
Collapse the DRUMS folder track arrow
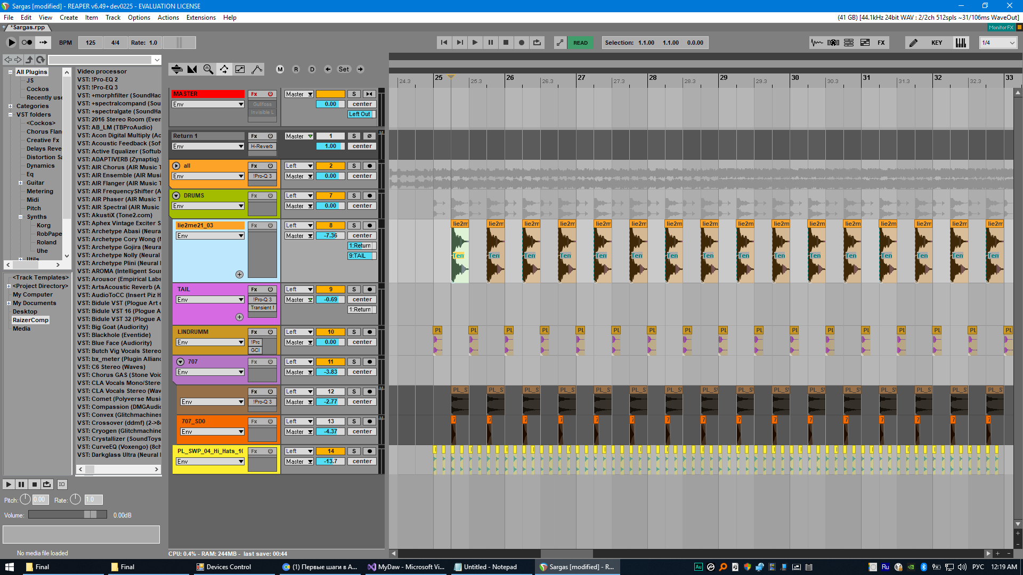(176, 196)
